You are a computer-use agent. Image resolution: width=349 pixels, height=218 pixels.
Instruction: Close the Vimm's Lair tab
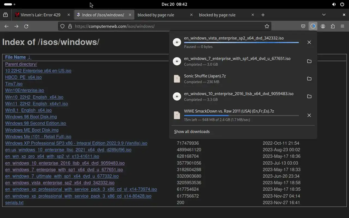(68, 15)
